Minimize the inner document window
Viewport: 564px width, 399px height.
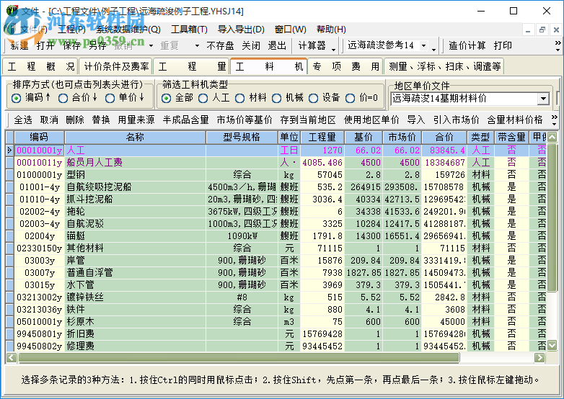click(528, 30)
